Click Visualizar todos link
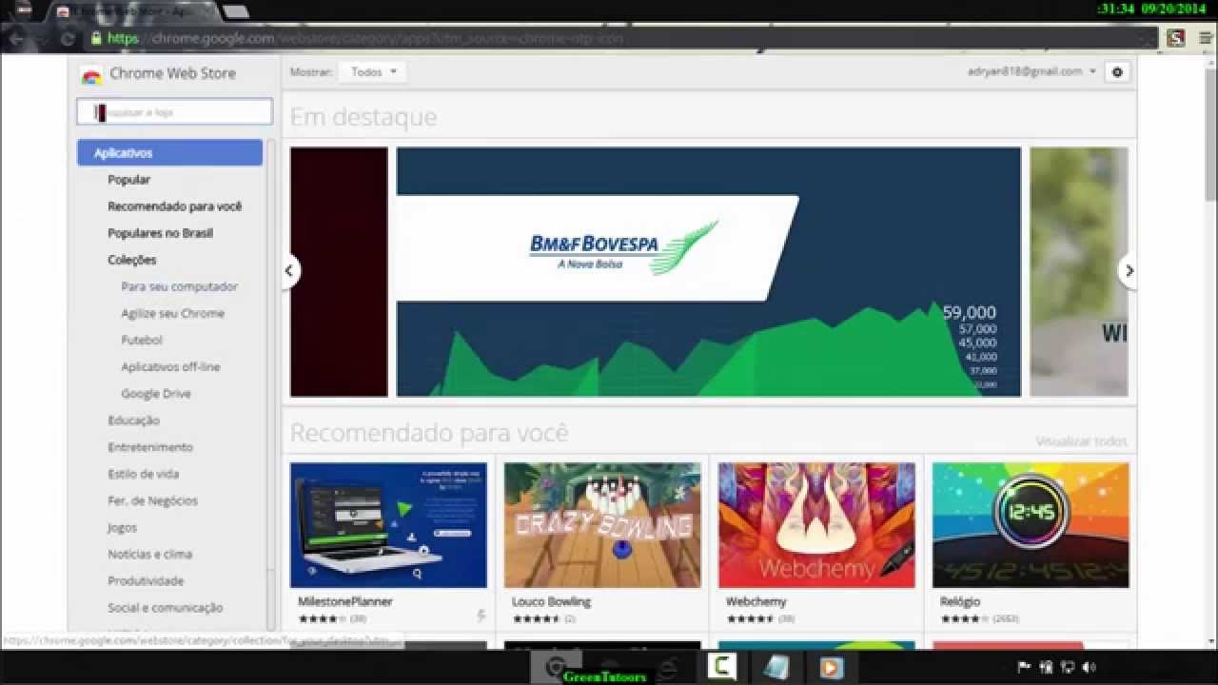This screenshot has height=685, width=1218. [x=1081, y=441]
